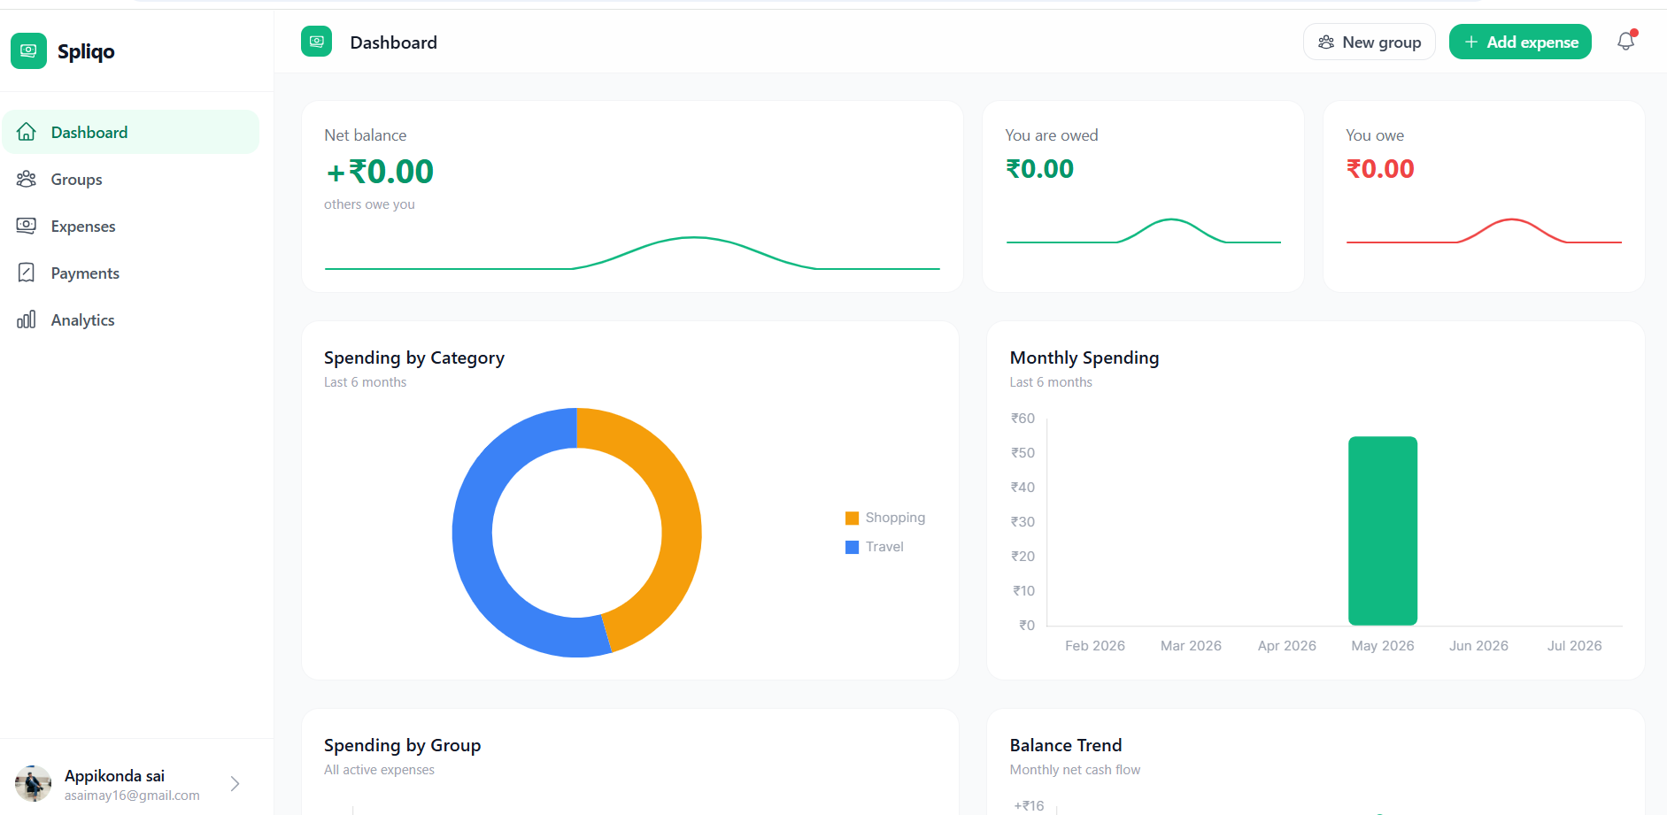Click the Analytics bar chart icon in sidebar
Viewport: 1667px width, 815px height.
tap(27, 319)
